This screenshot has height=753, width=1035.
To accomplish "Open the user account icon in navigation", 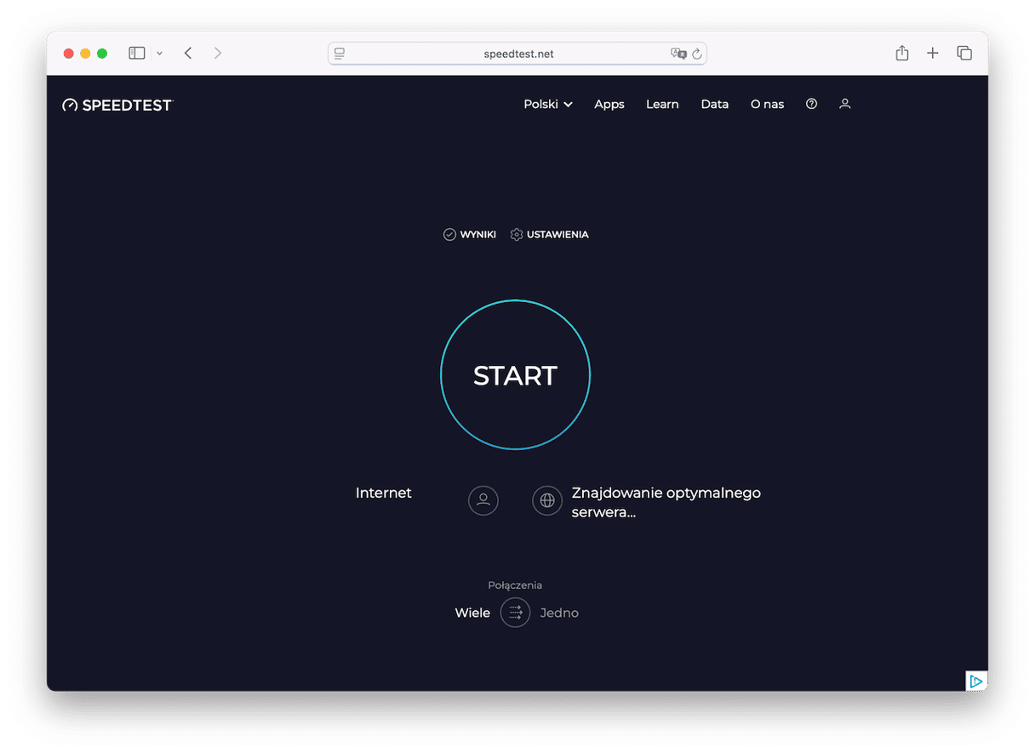I will tap(844, 104).
